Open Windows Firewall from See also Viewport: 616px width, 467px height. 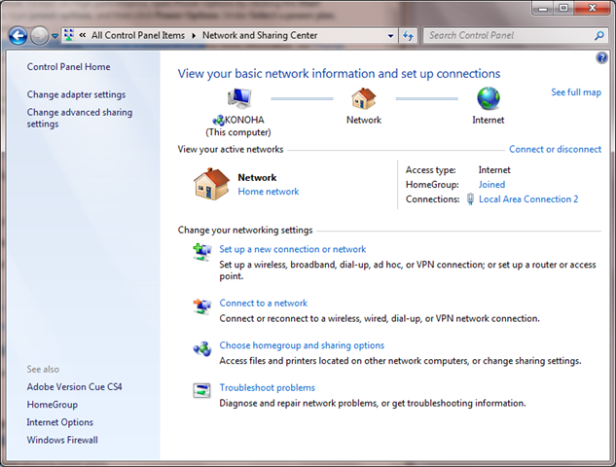pos(62,440)
